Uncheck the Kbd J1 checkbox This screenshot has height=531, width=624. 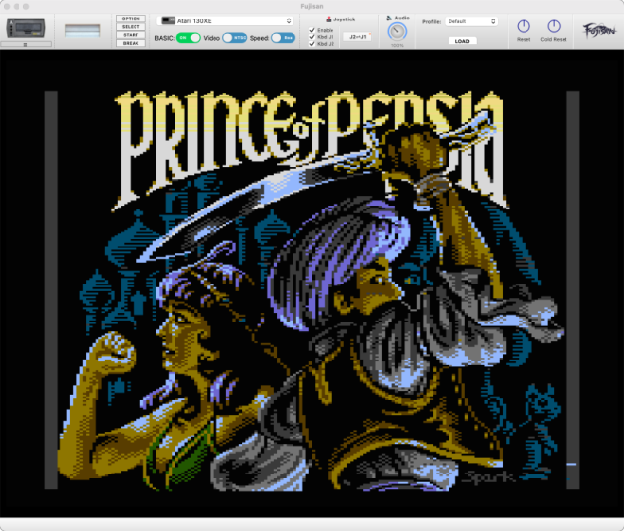click(312, 37)
